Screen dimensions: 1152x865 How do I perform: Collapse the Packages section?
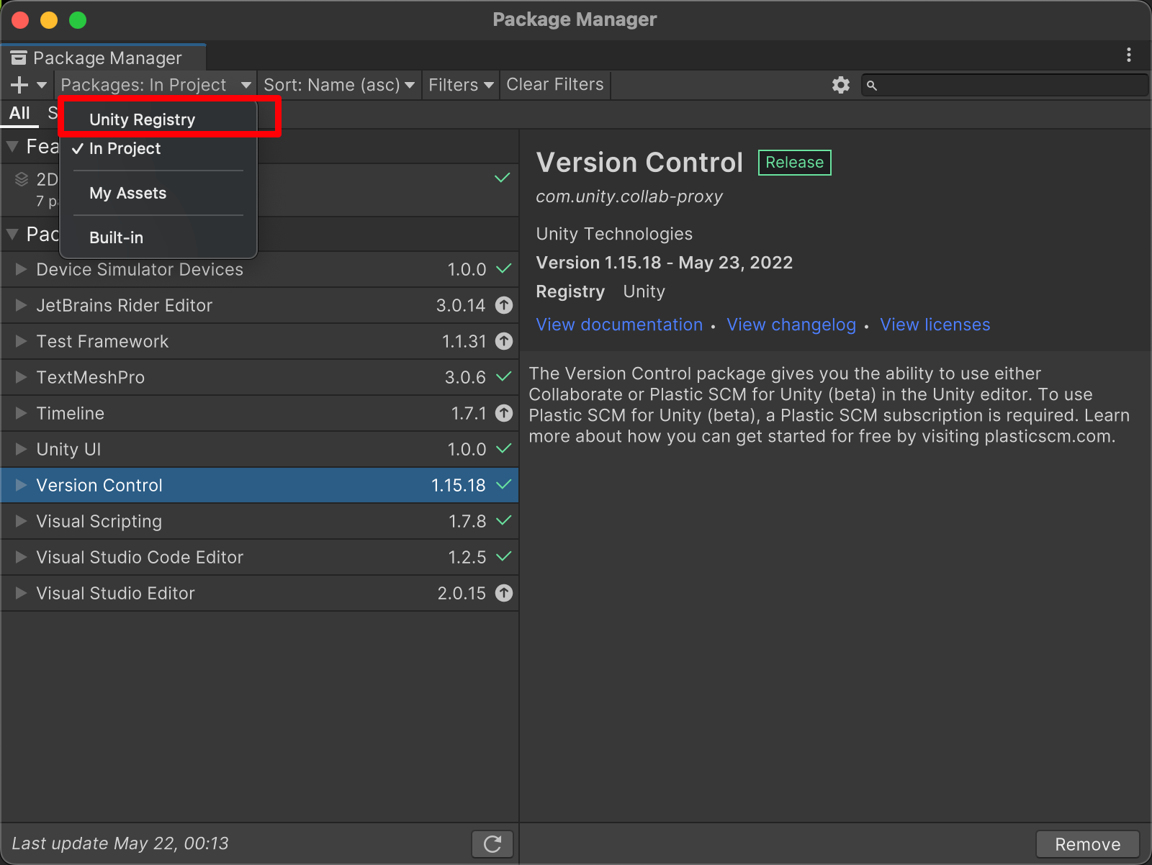point(12,234)
